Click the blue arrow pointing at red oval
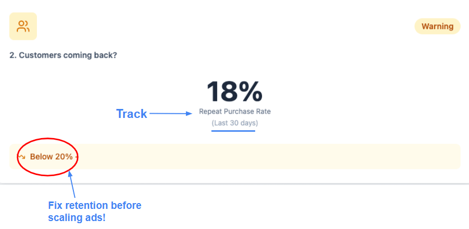 pyautogui.click(x=72, y=184)
